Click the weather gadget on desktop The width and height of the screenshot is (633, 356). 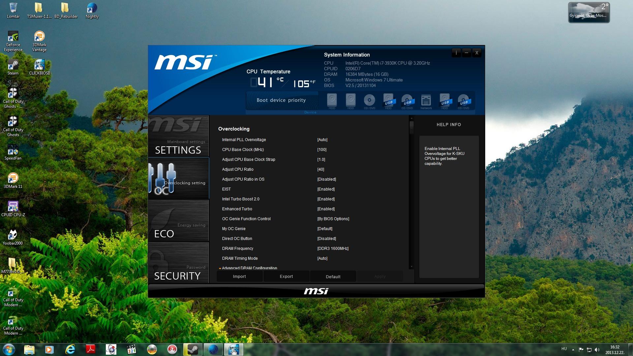[589, 13]
